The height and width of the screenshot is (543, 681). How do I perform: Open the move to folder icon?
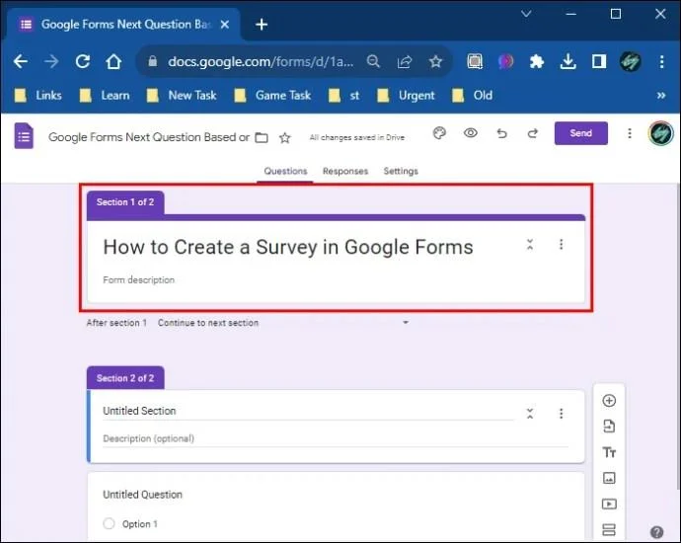click(261, 137)
